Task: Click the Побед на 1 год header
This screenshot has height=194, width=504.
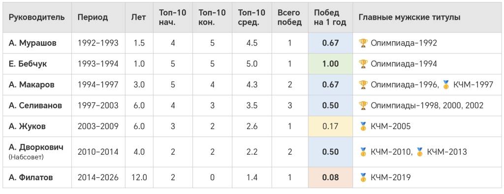Action: [330, 17]
